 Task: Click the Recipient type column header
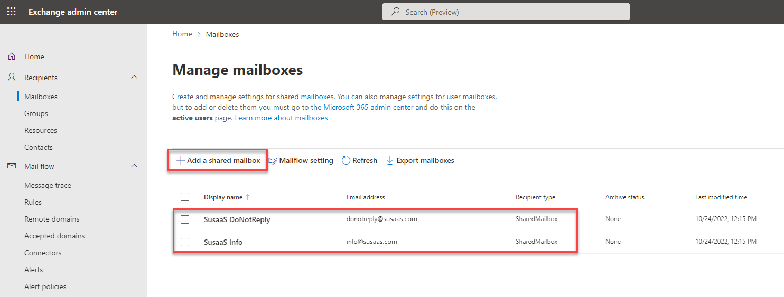535,197
